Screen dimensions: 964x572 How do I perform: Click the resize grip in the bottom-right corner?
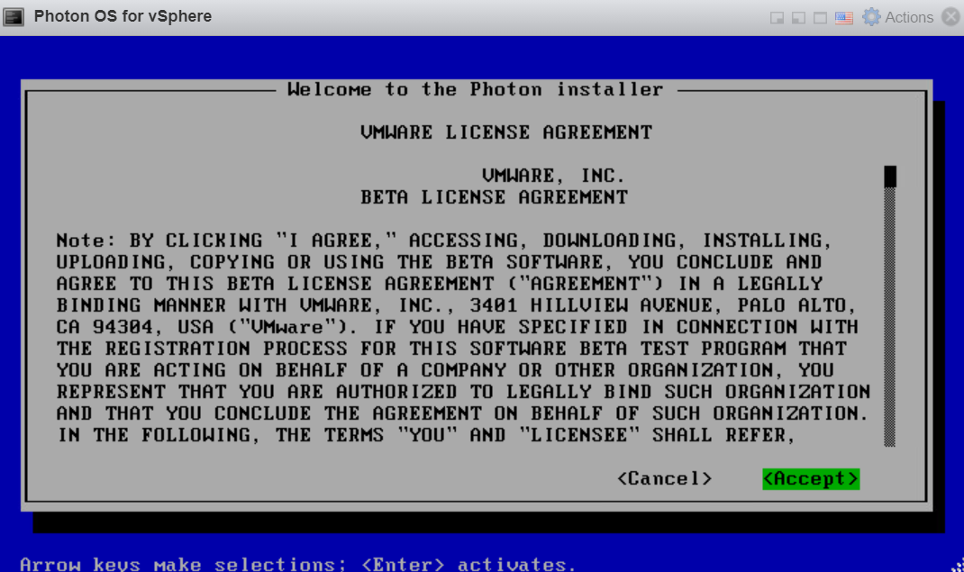pos(957,565)
